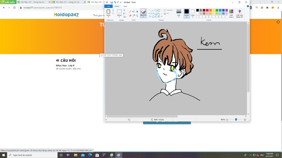Click the Undo arrow in Paint title bar
This screenshot has height=158, width=282.
115,2
